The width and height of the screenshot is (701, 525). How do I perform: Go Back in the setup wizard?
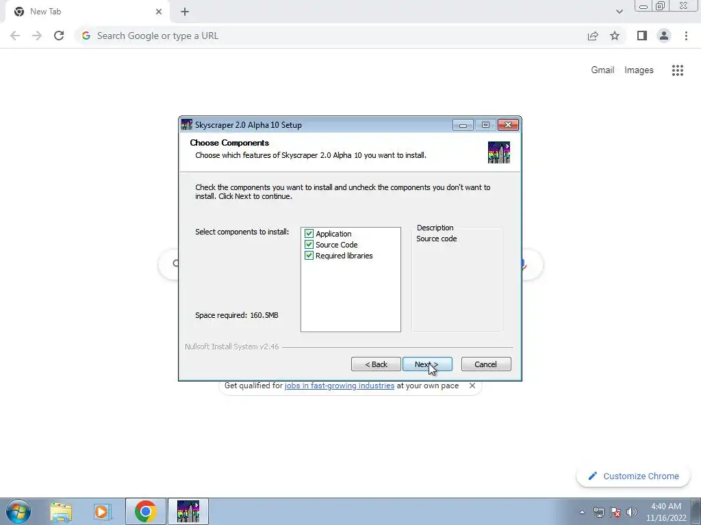pos(376,364)
